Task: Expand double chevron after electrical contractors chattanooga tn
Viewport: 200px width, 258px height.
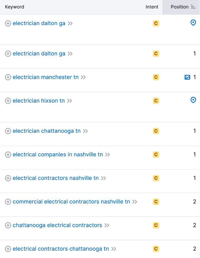Action: pos(114,249)
